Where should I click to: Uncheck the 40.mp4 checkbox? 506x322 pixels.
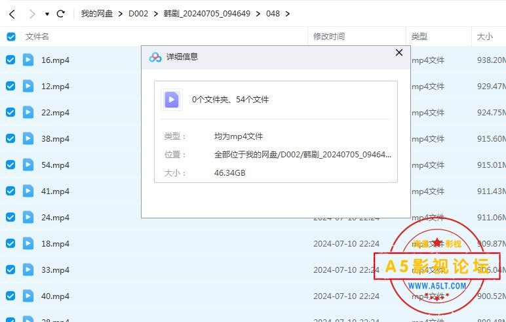(10, 296)
